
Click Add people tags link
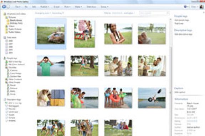[x=181, y=20]
